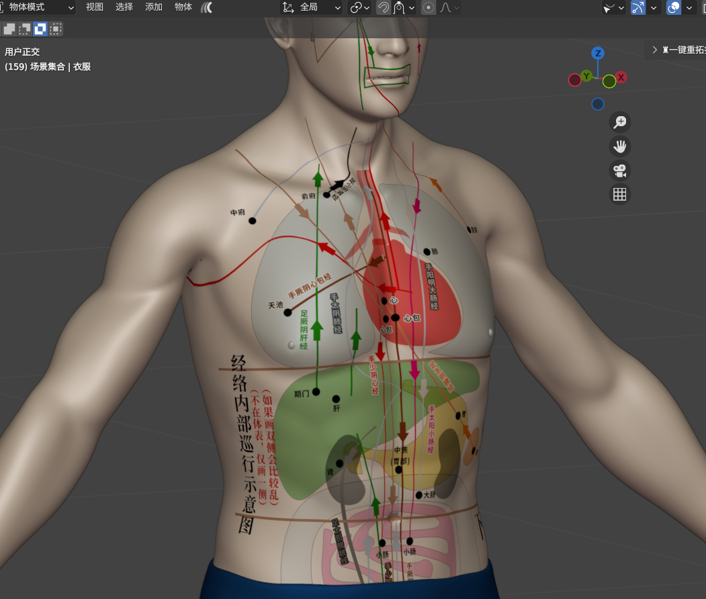
Task: Open the 物体模式 mode dropdown
Action: (x=39, y=7)
